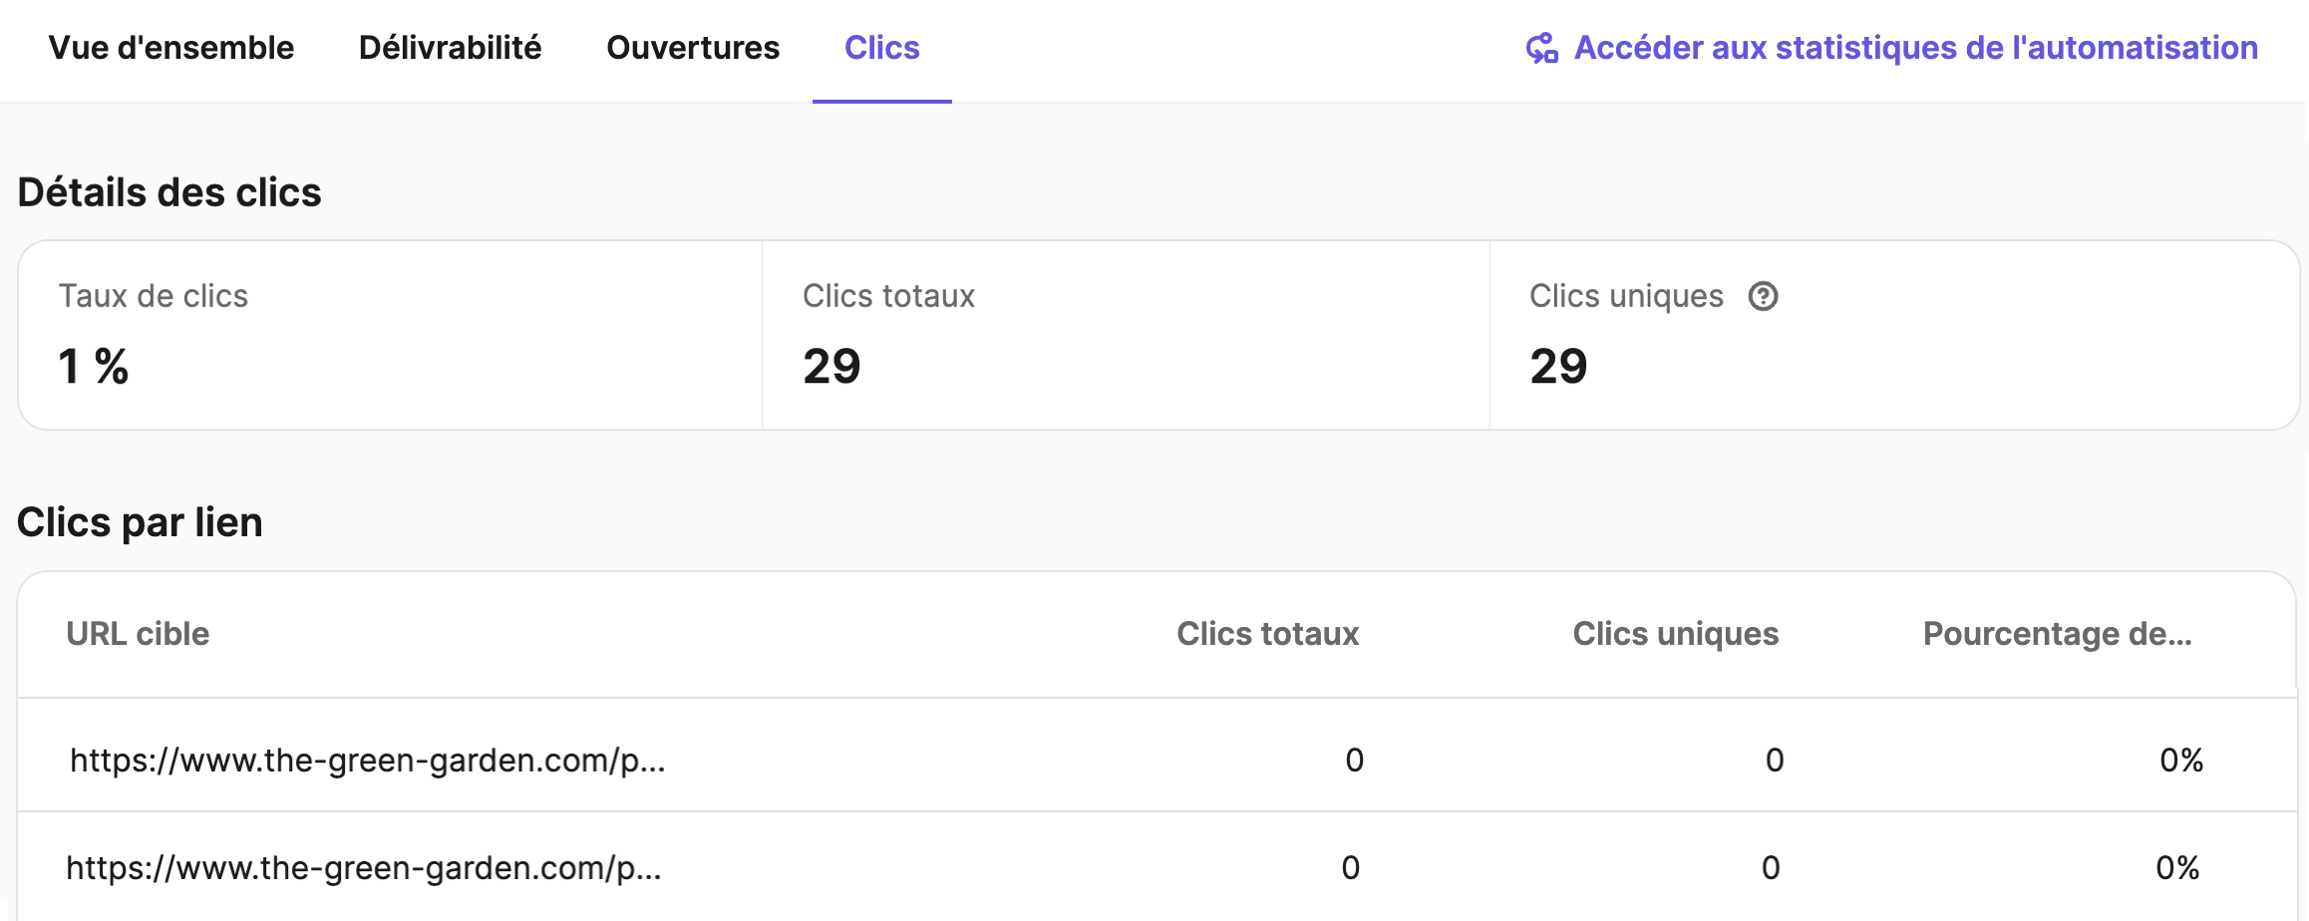Image resolution: width=2309 pixels, height=921 pixels.
Task: Click the Clics par lien heading
Action: point(140,522)
